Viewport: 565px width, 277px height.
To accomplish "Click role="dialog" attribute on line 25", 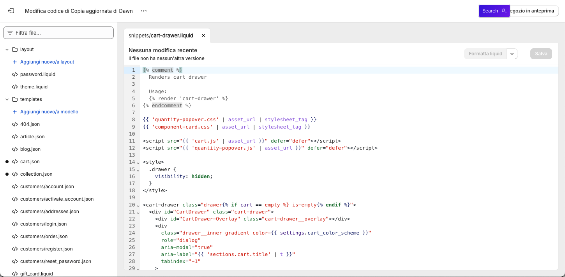I will tap(181, 240).
